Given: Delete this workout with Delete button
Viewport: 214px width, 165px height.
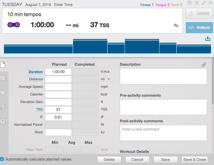Looking at the screenshot, I should [109, 160].
